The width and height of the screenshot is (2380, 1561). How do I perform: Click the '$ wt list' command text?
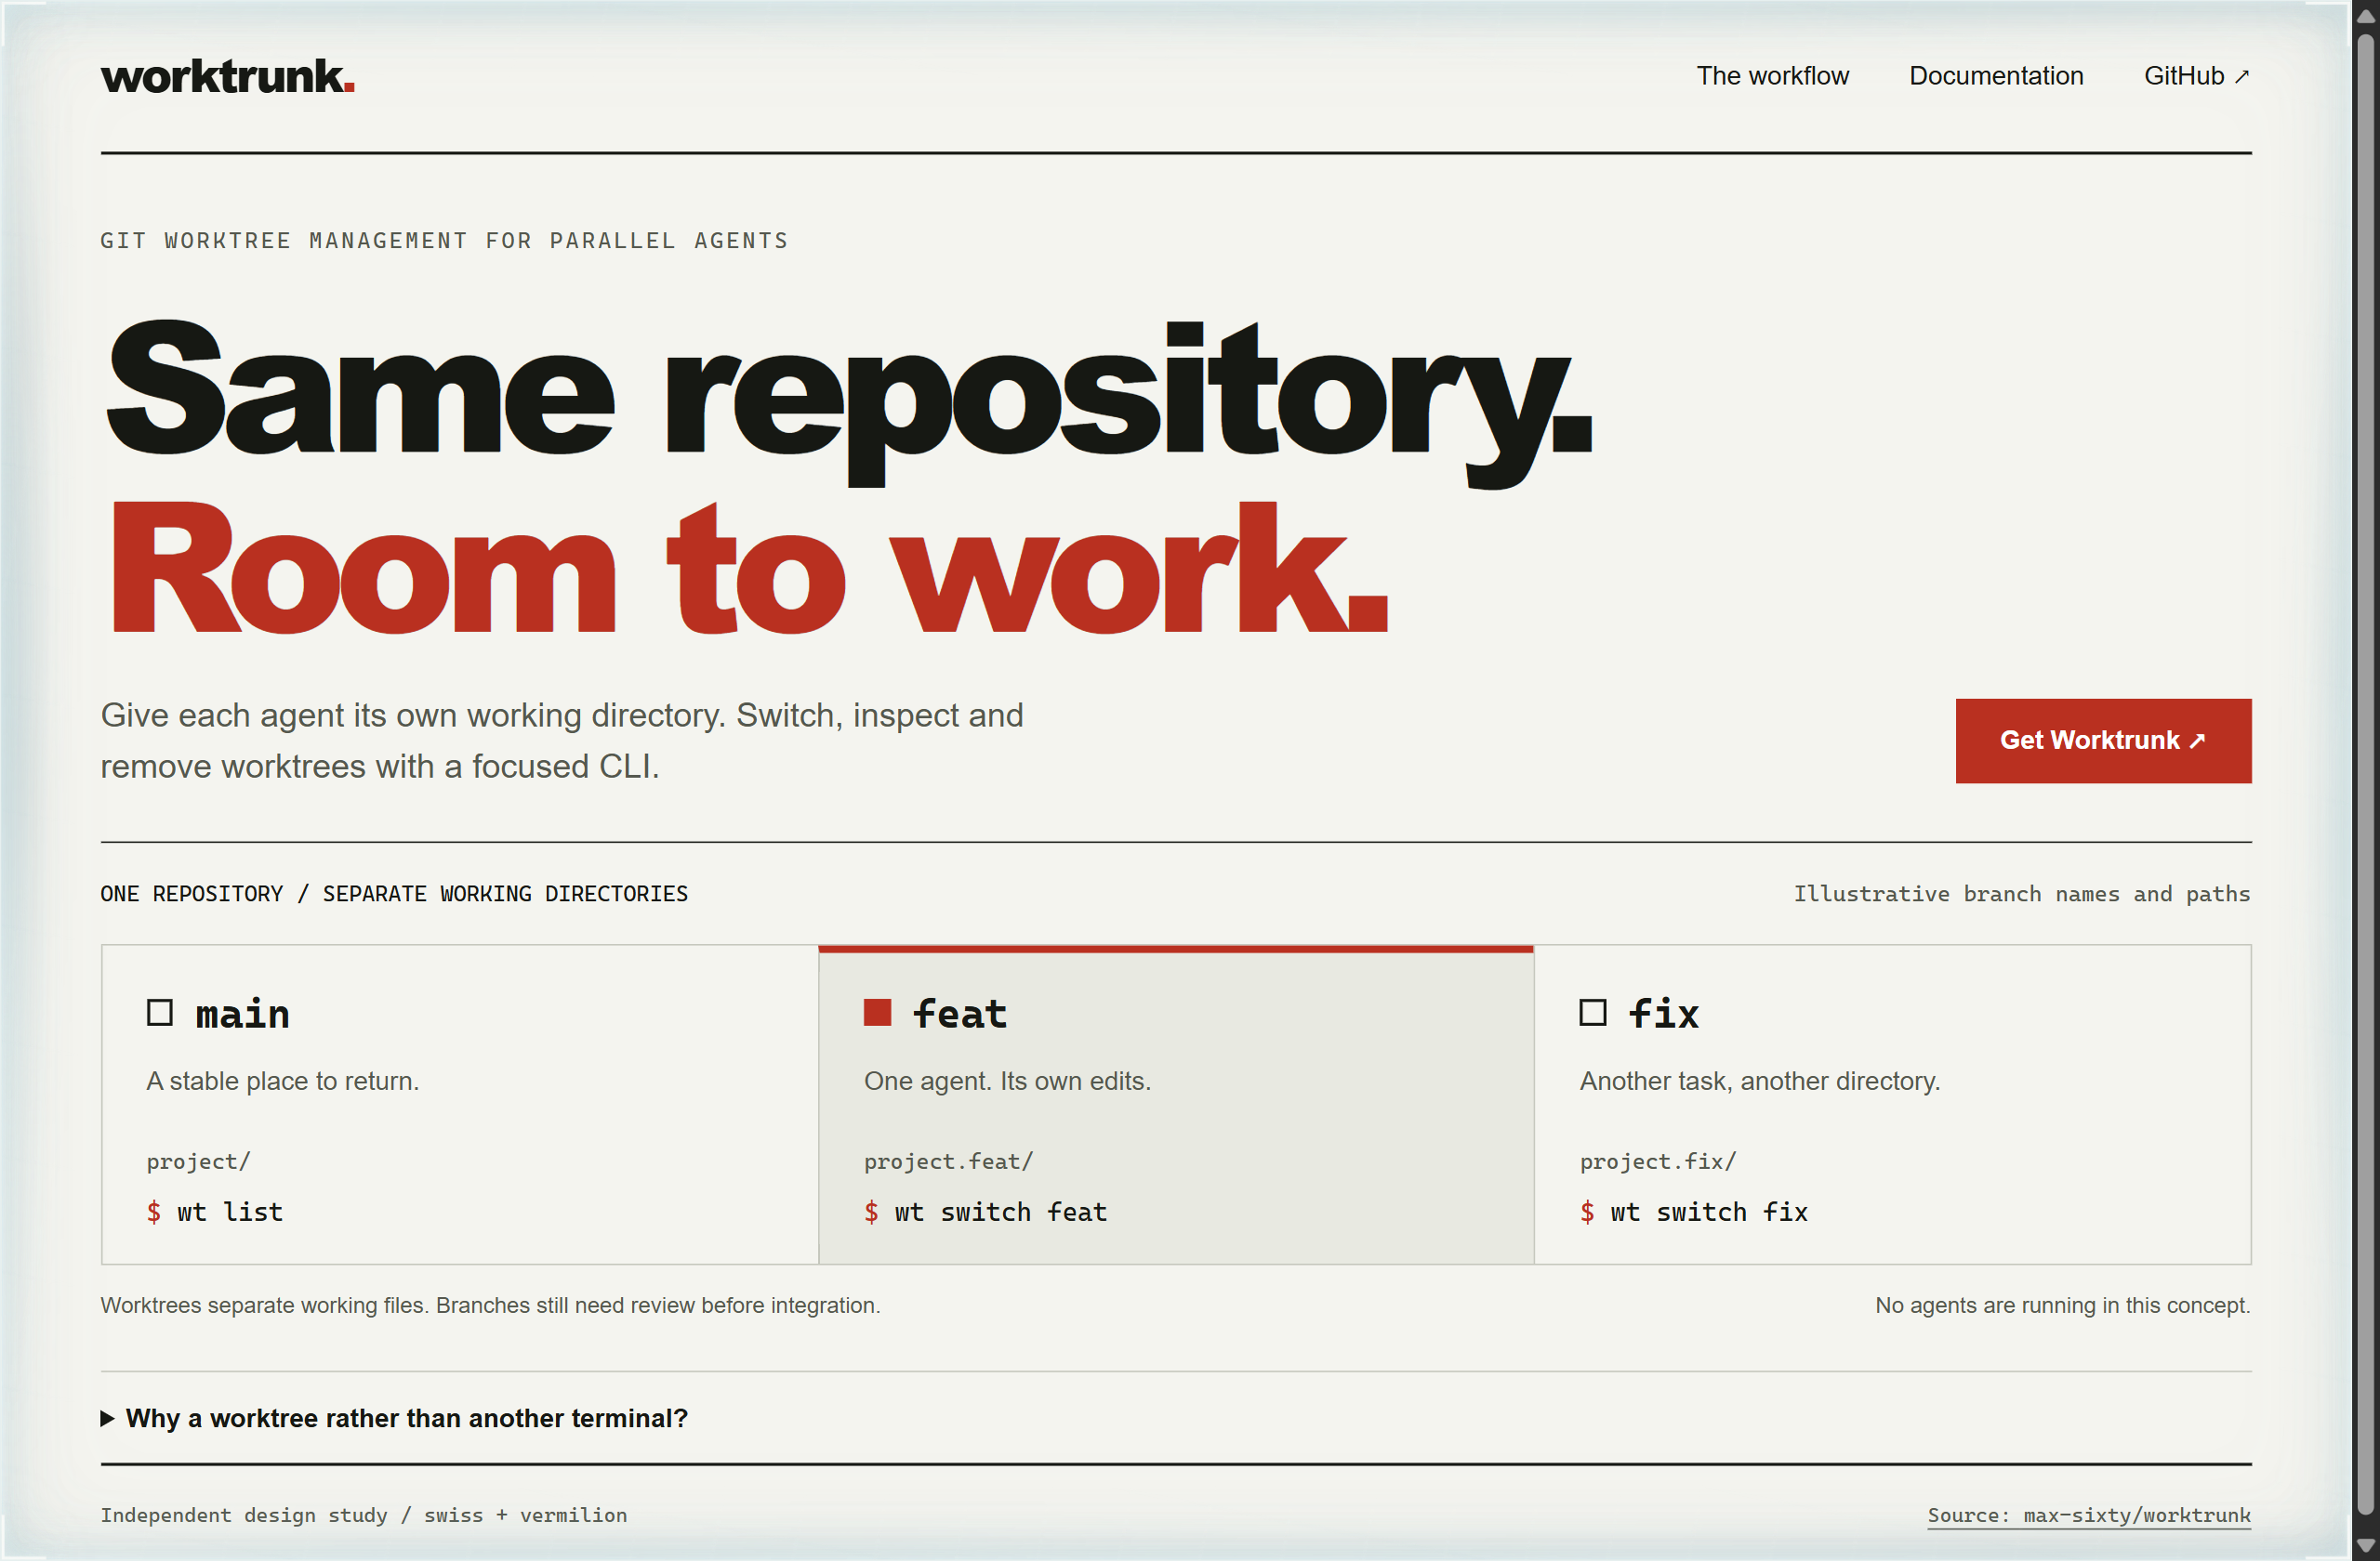click(x=215, y=1213)
